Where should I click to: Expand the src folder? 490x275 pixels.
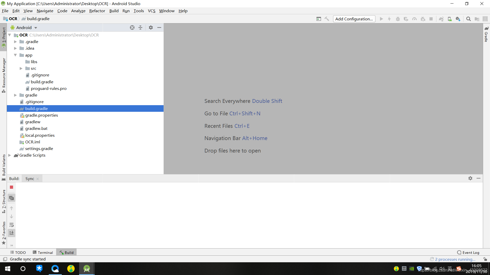pos(21,68)
